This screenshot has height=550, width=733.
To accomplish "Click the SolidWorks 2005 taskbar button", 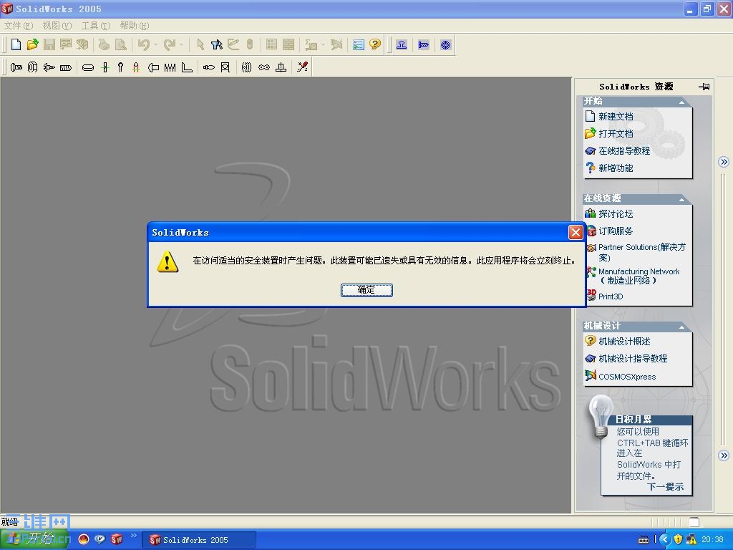I will point(199,540).
